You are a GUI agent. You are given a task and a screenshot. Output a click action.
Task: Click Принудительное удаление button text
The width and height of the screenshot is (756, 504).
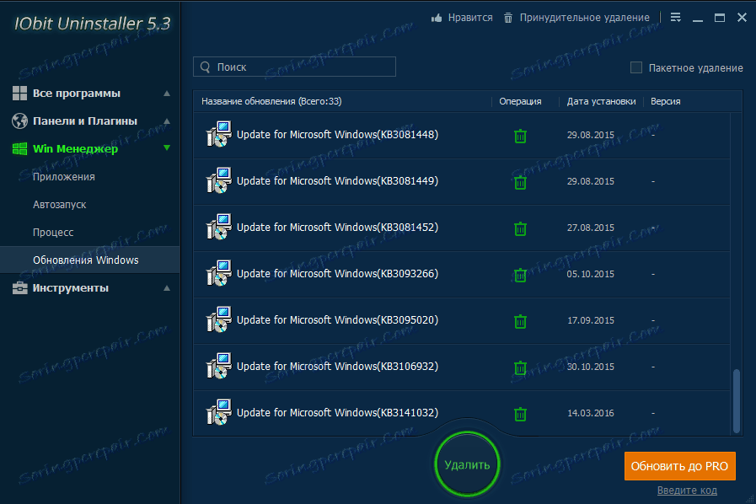click(584, 18)
